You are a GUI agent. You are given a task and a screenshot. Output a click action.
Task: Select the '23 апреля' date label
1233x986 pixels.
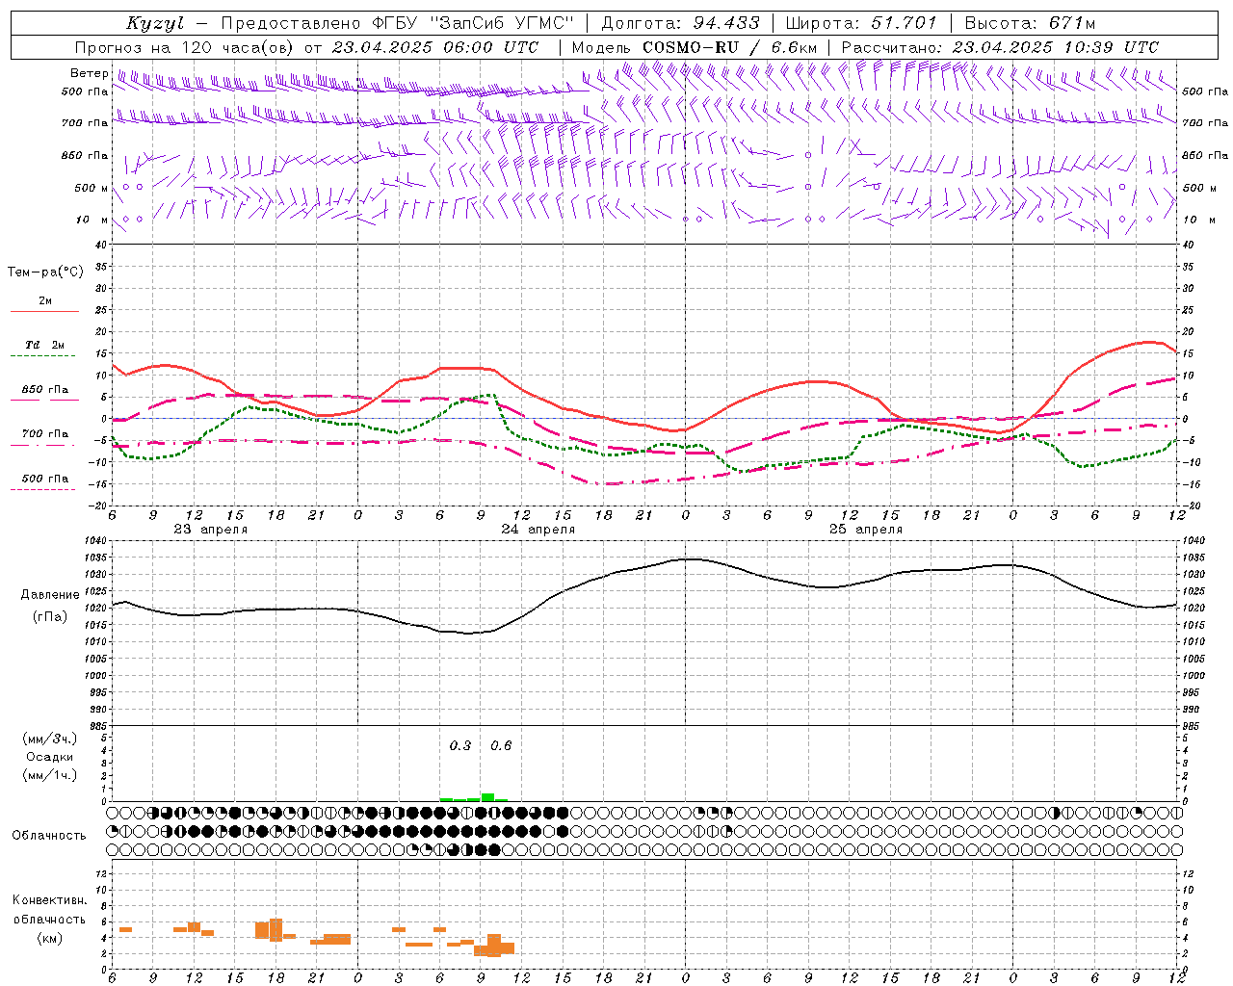point(211,530)
